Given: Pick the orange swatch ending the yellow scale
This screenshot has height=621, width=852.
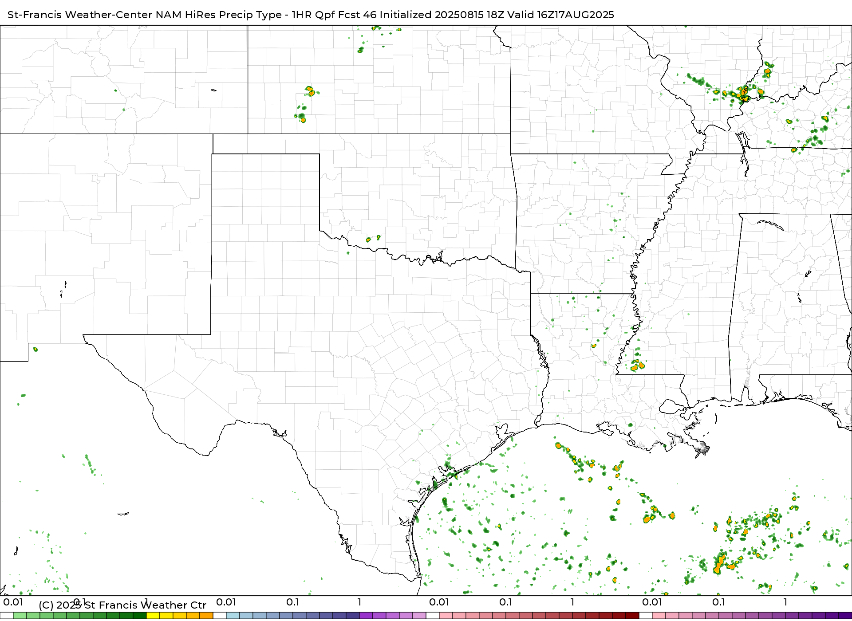Looking at the screenshot, I should coord(206,616).
